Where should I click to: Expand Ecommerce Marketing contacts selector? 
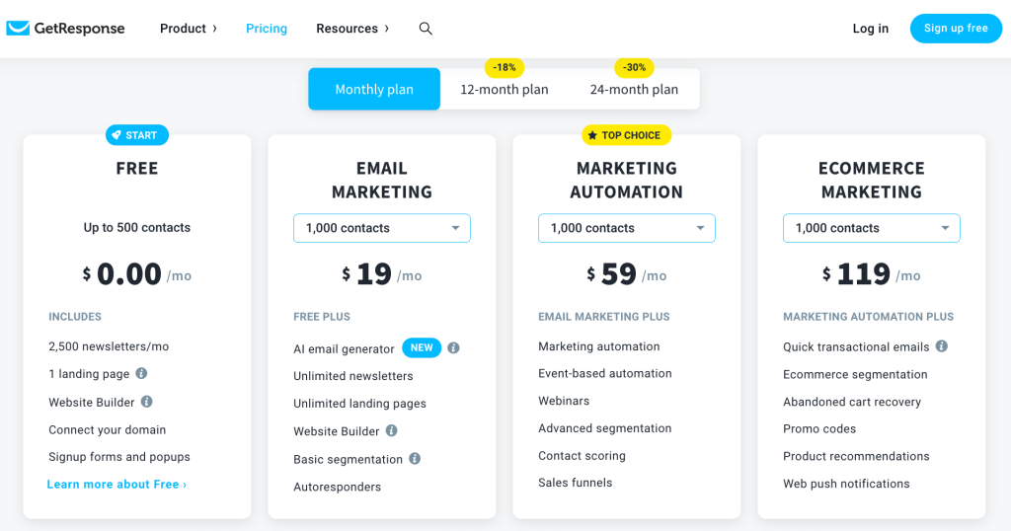click(x=872, y=228)
